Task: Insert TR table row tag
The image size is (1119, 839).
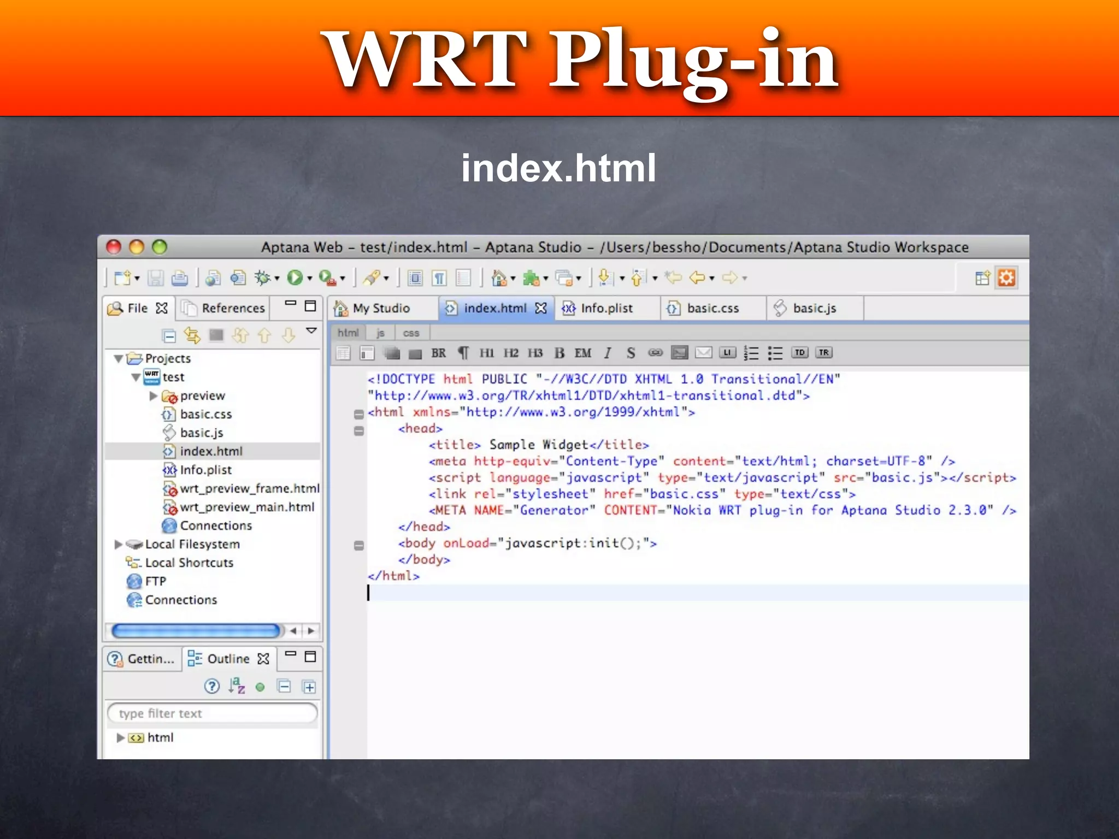Action: 824,353
